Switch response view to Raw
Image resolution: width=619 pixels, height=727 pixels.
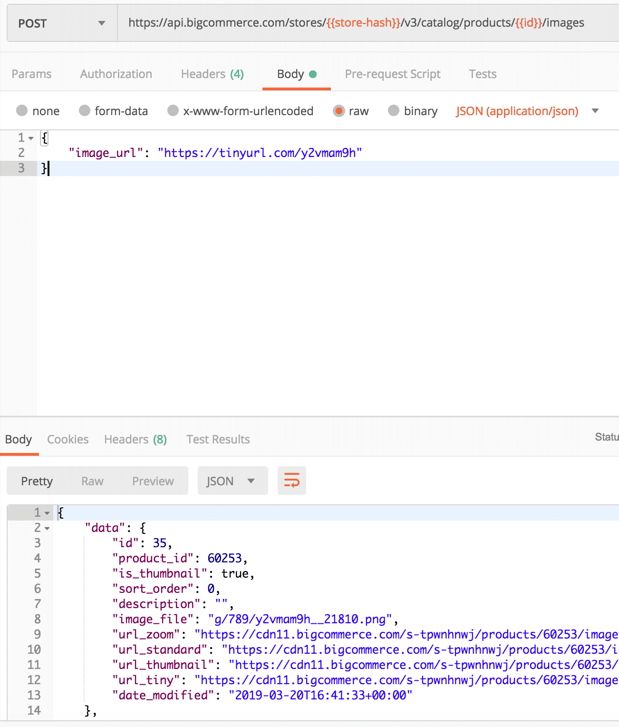pyautogui.click(x=92, y=481)
